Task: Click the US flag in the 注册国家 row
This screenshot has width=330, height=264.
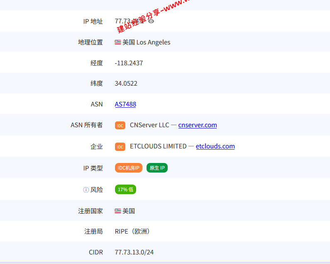Action: point(118,211)
